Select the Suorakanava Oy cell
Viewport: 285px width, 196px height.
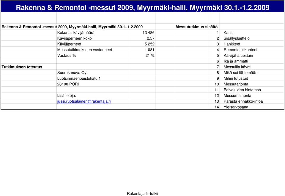(x=72, y=73)
